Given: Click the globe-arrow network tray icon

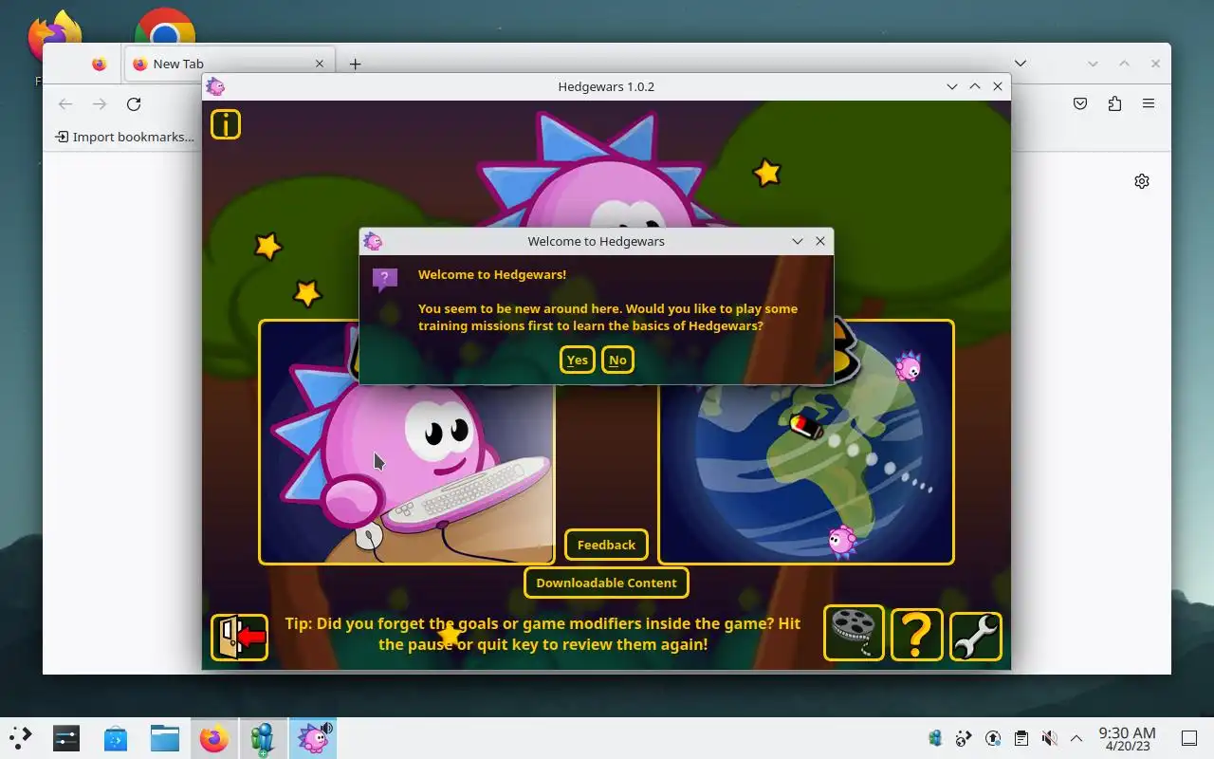Looking at the screenshot, I should pos(964,738).
